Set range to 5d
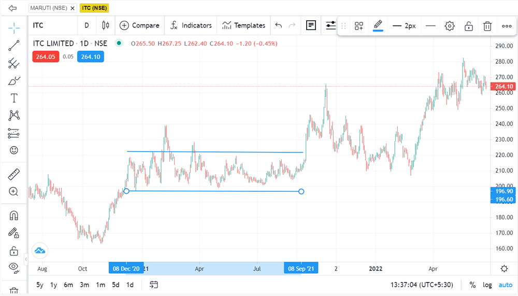The image size is (518, 296). (116, 285)
